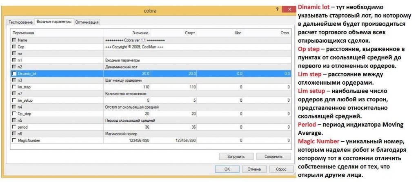
Task: Close the cobra dialog window
Action: (x=288, y=9)
